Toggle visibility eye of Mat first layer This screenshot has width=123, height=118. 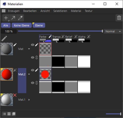pos(32,45)
